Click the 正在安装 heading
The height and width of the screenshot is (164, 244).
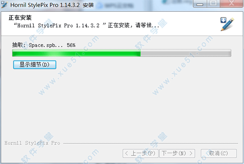tap(20, 18)
